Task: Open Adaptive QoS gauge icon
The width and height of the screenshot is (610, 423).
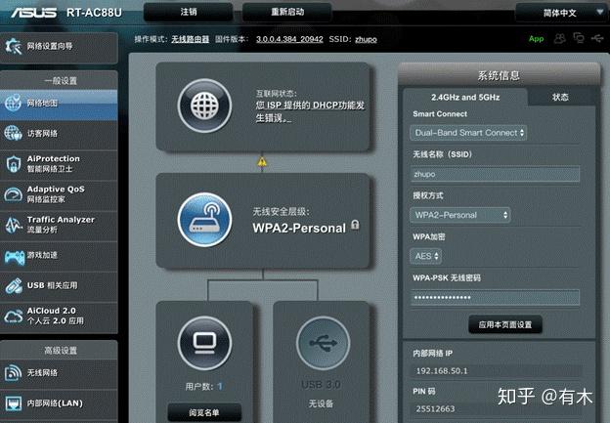Action: click(14, 194)
